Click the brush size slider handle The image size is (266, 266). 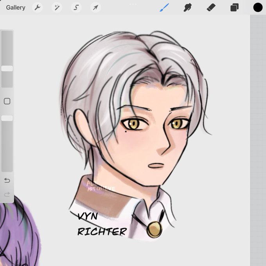click(x=7, y=68)
